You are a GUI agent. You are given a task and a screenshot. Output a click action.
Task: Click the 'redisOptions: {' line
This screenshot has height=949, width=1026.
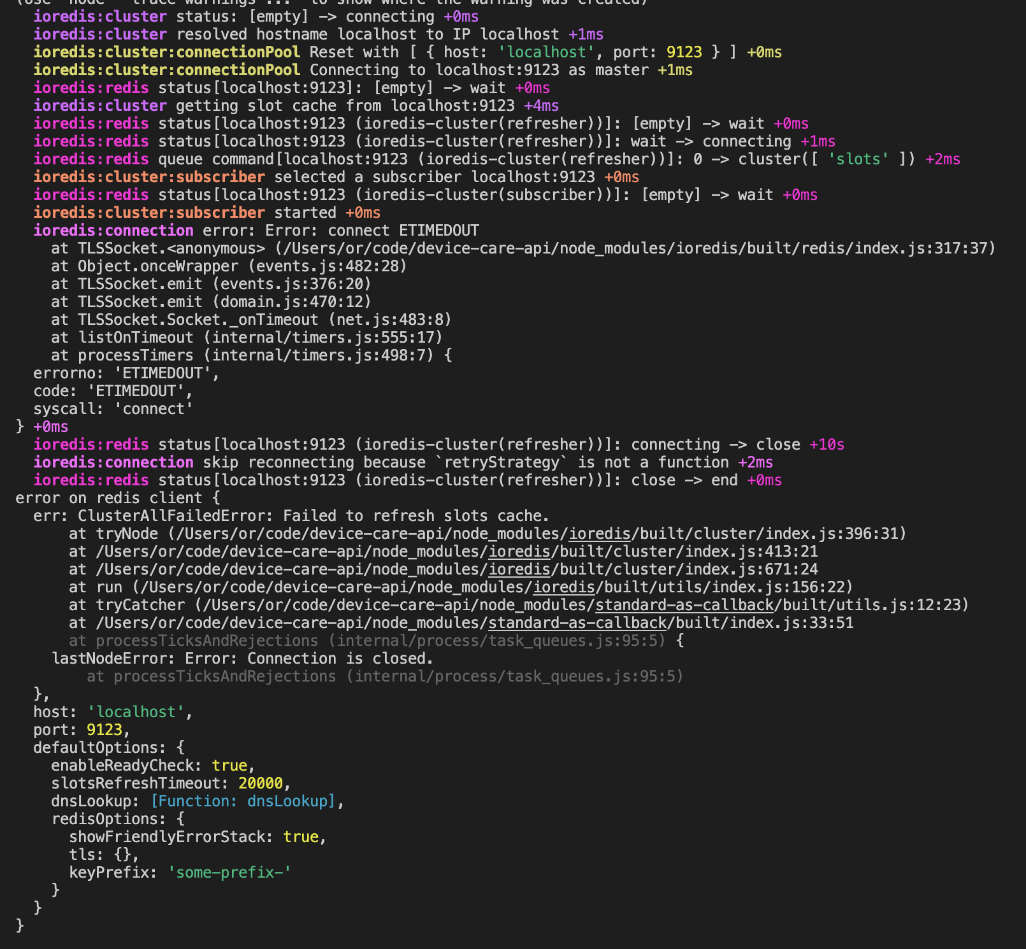pos(117,819)
